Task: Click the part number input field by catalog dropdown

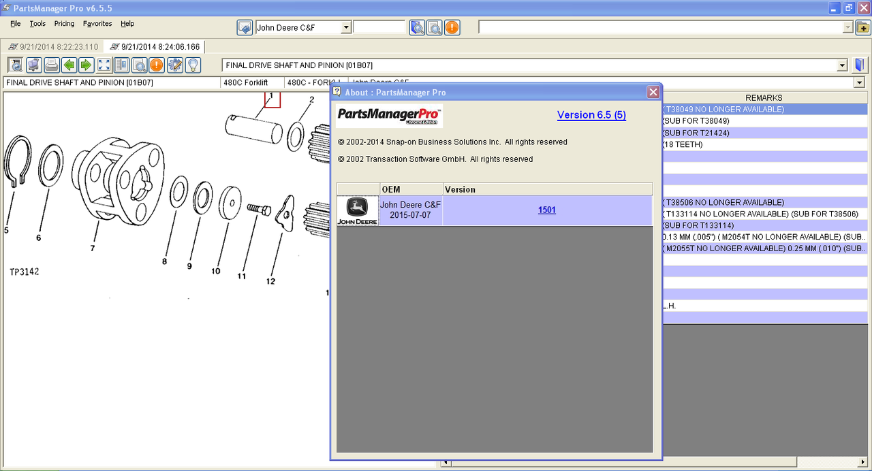Action: (x=379, y=28)
